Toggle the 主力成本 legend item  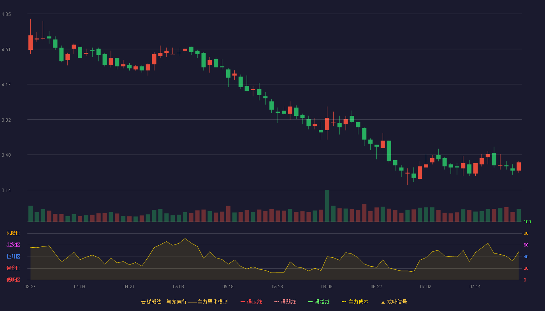355,302
